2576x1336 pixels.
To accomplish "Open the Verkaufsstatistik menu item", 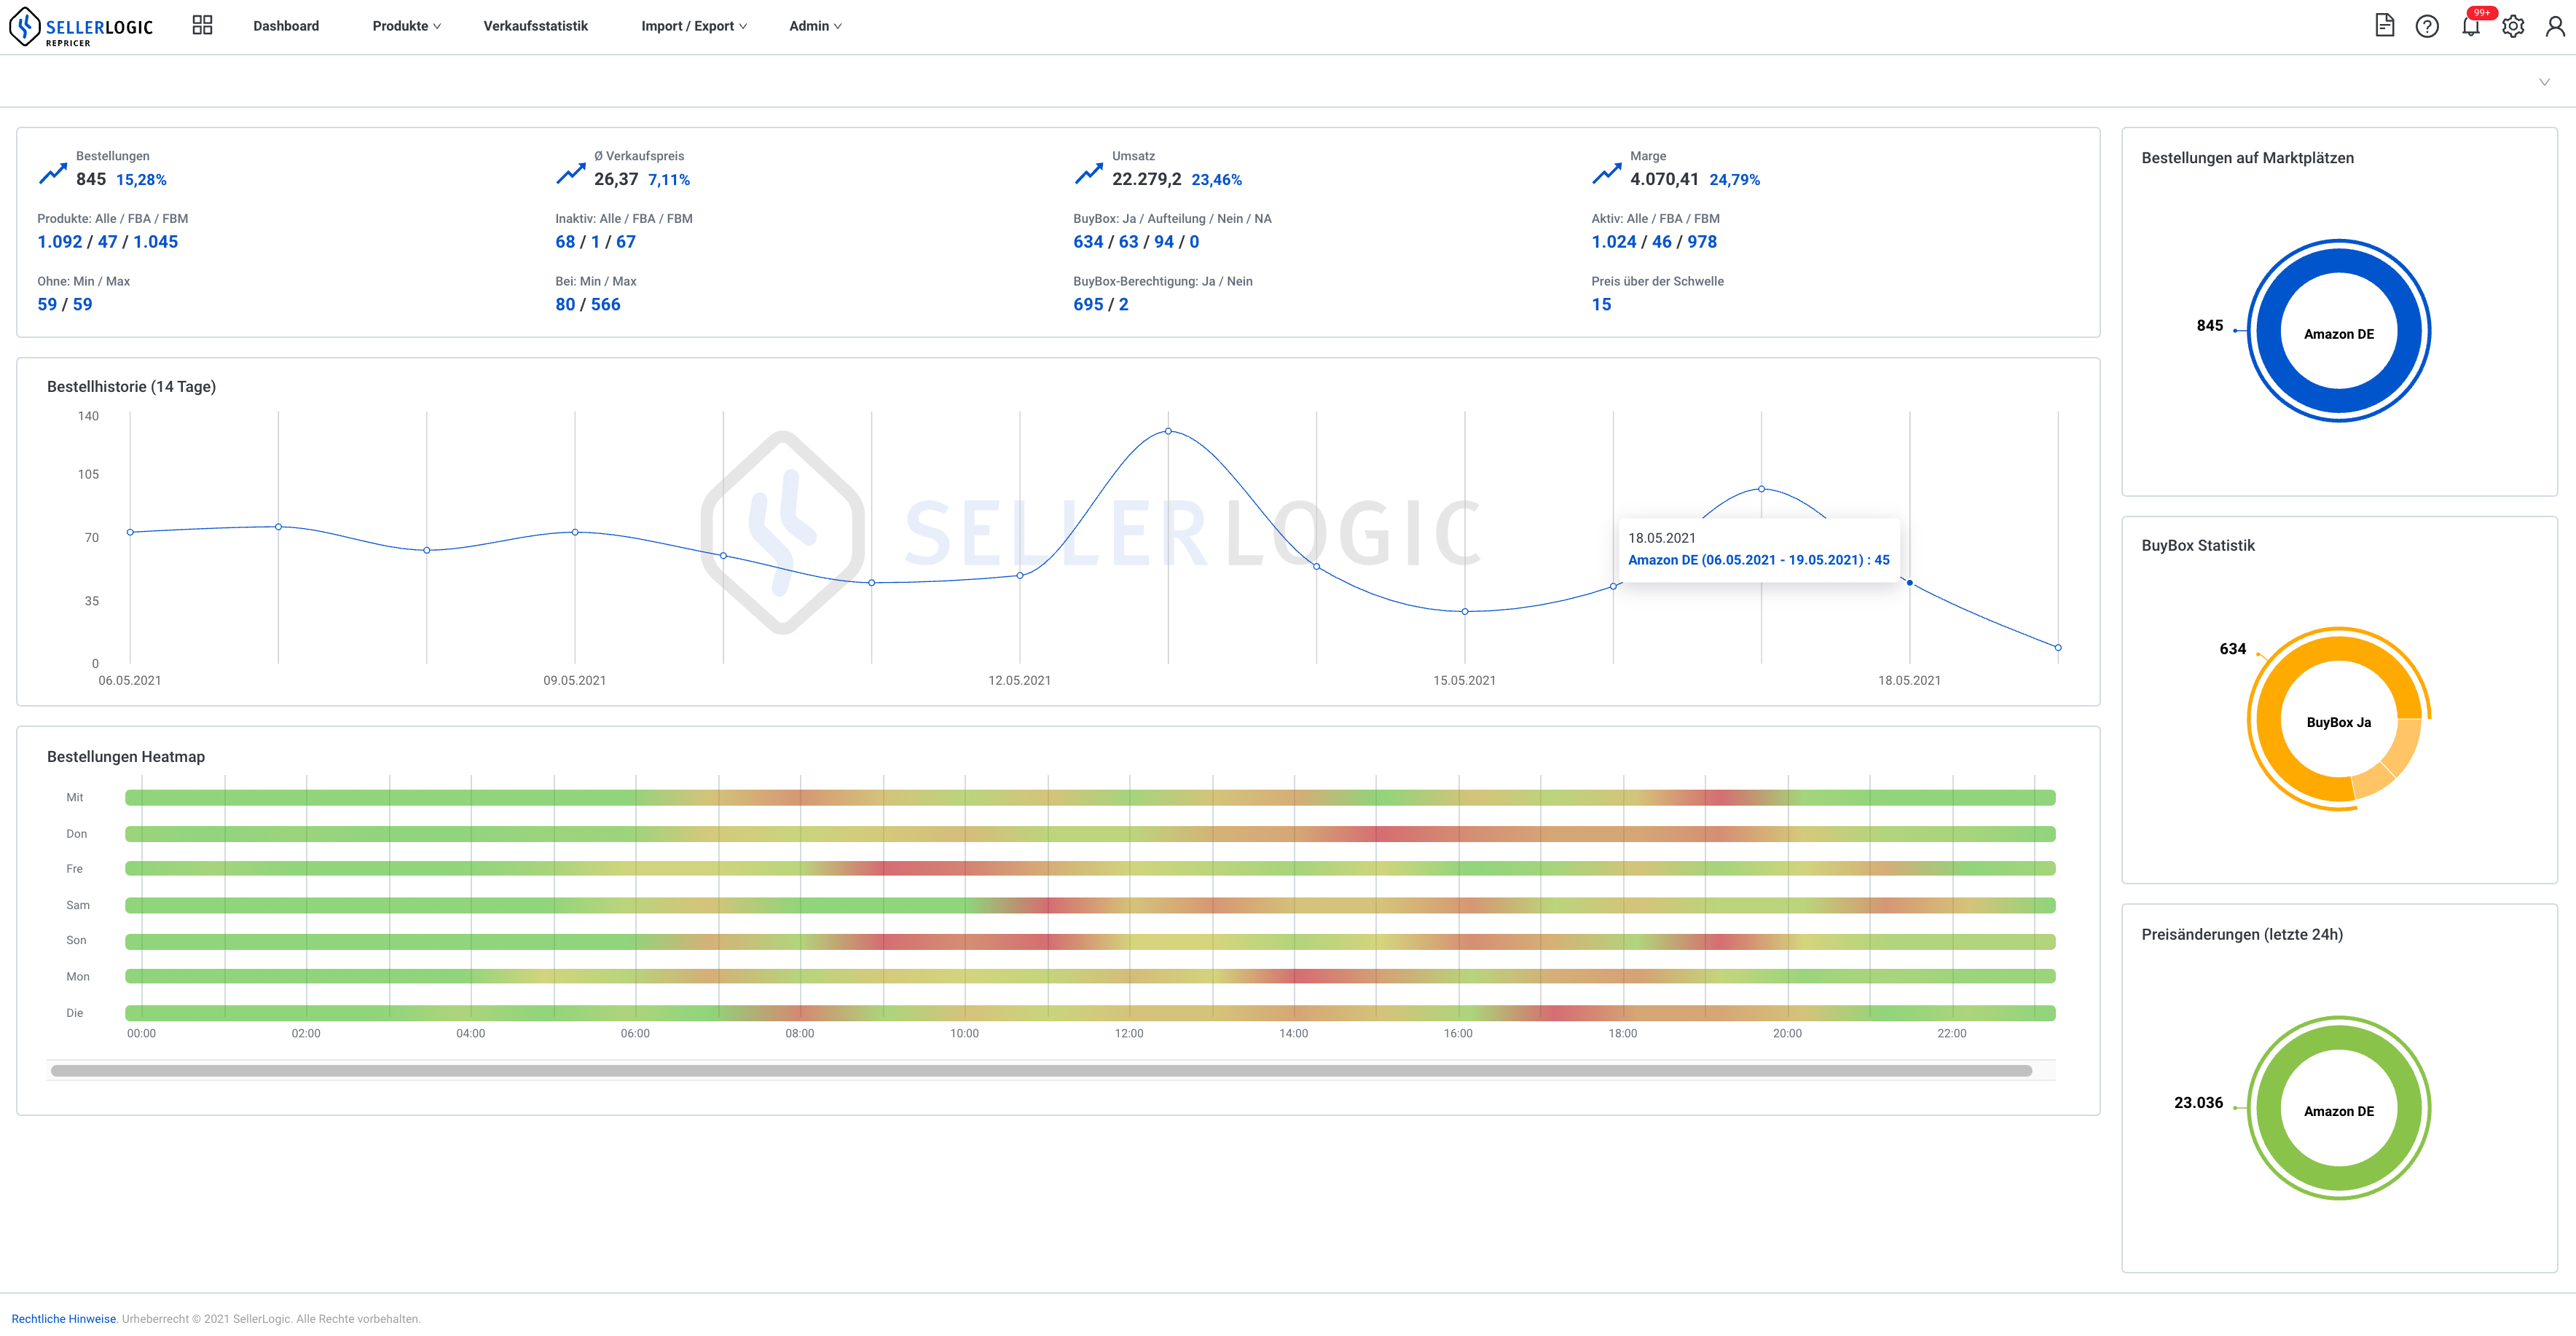I will click(x=535, y=26).
